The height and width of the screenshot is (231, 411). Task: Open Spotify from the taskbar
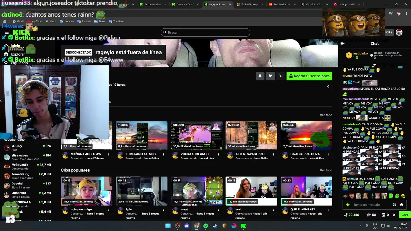pos(206,226)
